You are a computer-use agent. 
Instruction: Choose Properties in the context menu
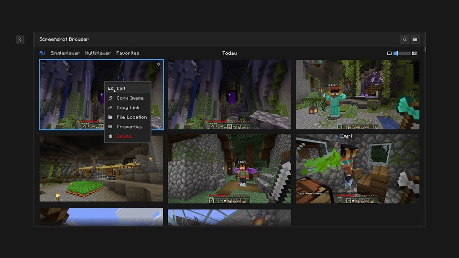[128, 127]
